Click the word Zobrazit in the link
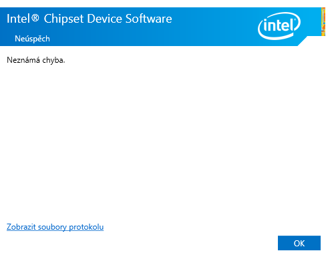The image size is (332, 261). [21, 227]
